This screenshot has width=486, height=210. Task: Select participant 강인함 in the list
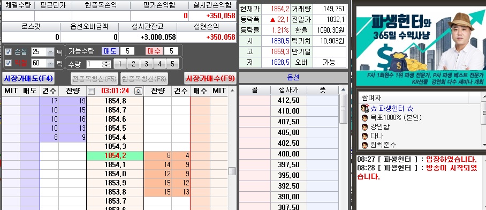[380, 127]
